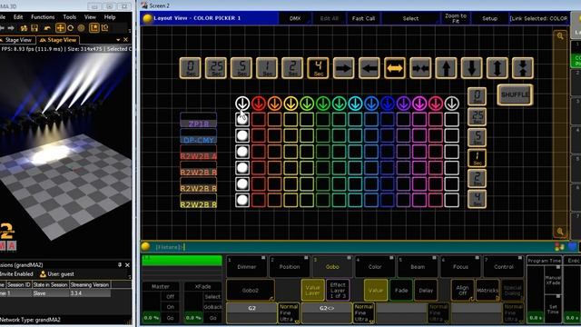Click the red column down-arrow header
The width and height of the screenshot is (581, 327).
(x=259, y=104)
